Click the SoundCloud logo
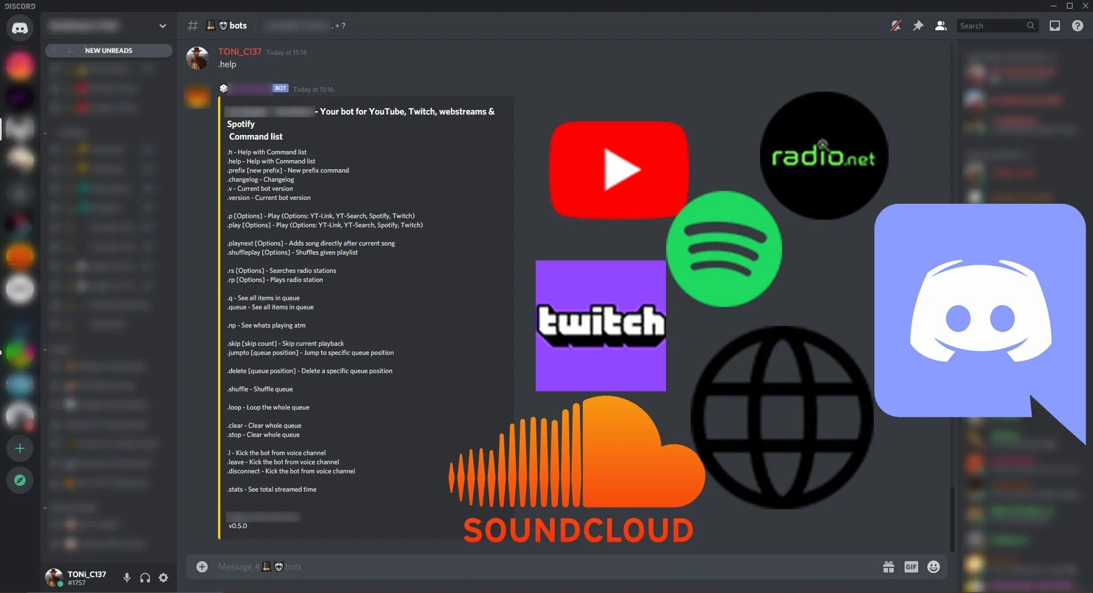The image size is (1093, 593). 577,470
